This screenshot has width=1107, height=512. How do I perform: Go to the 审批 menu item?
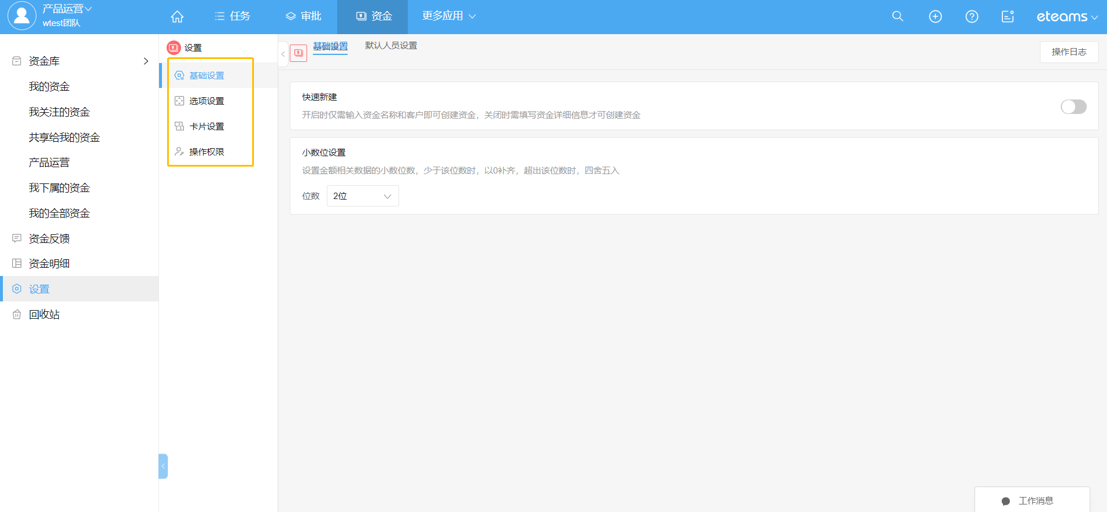304,16
